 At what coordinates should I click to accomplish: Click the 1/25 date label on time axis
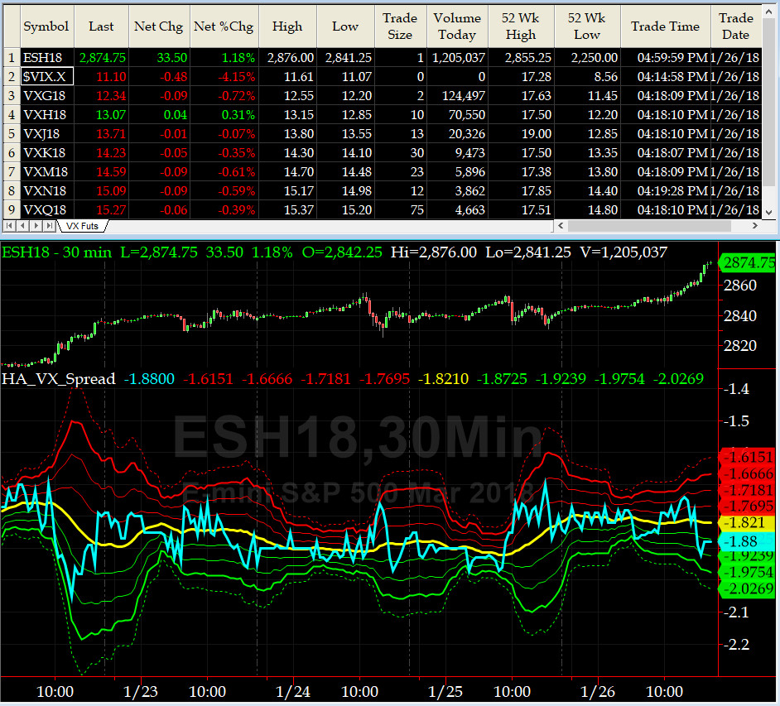click(445, 692)
